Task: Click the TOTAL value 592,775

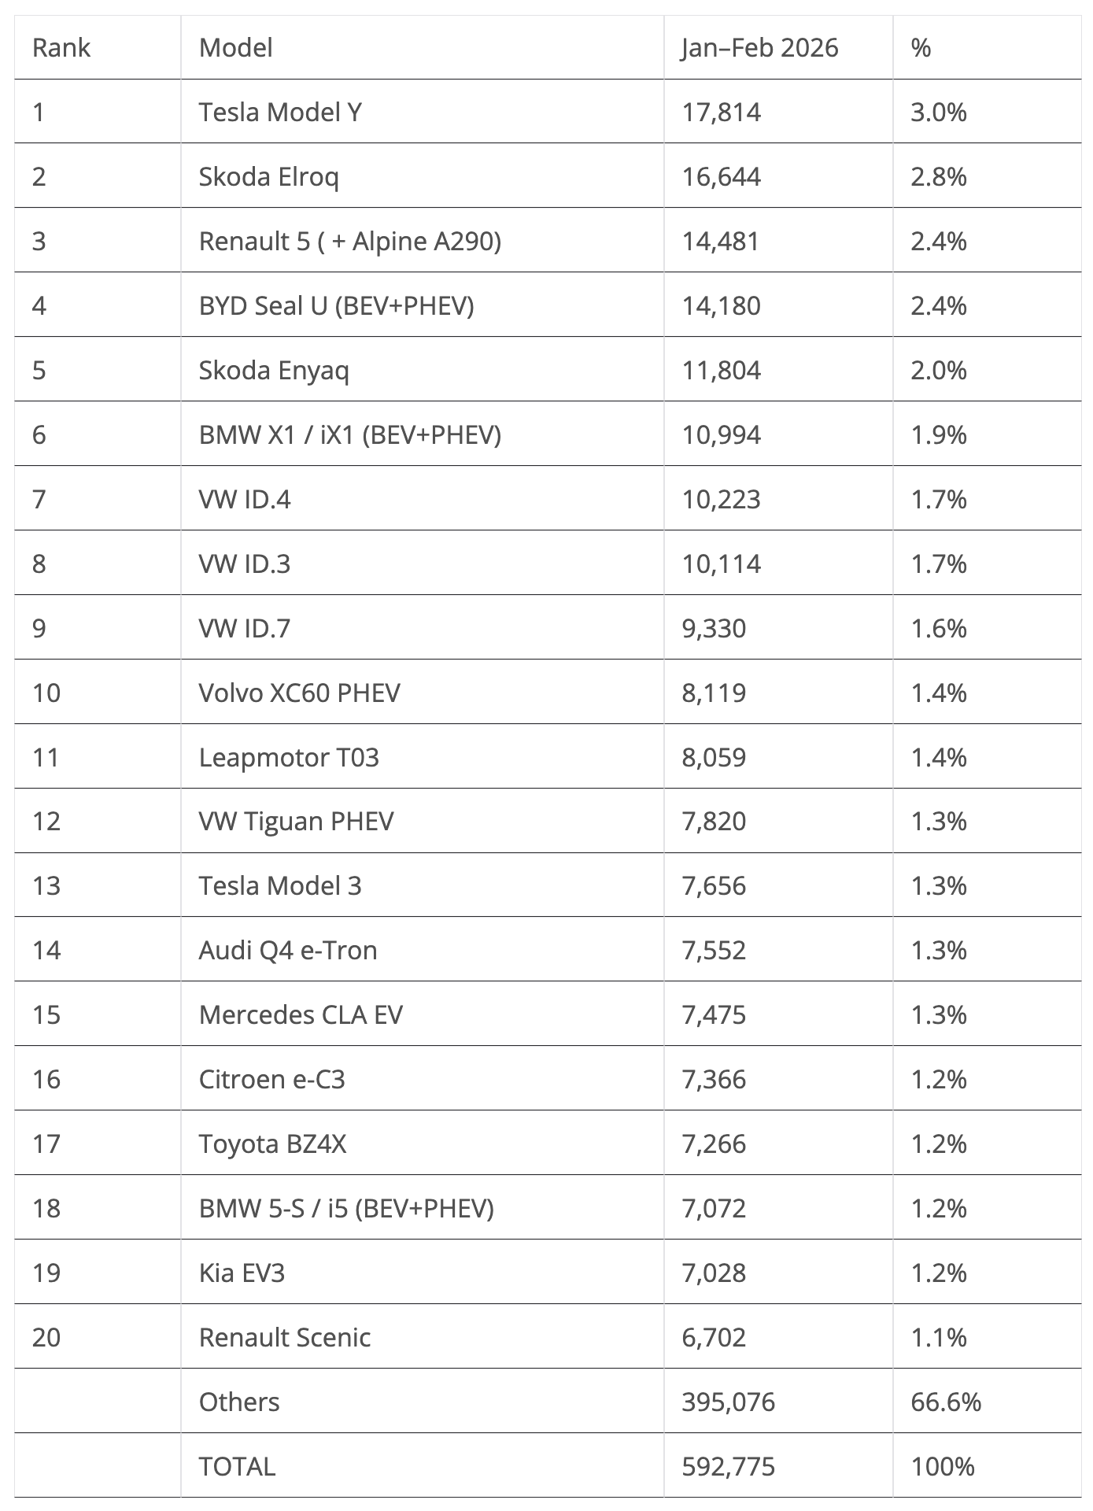Action: (728, 1466)
